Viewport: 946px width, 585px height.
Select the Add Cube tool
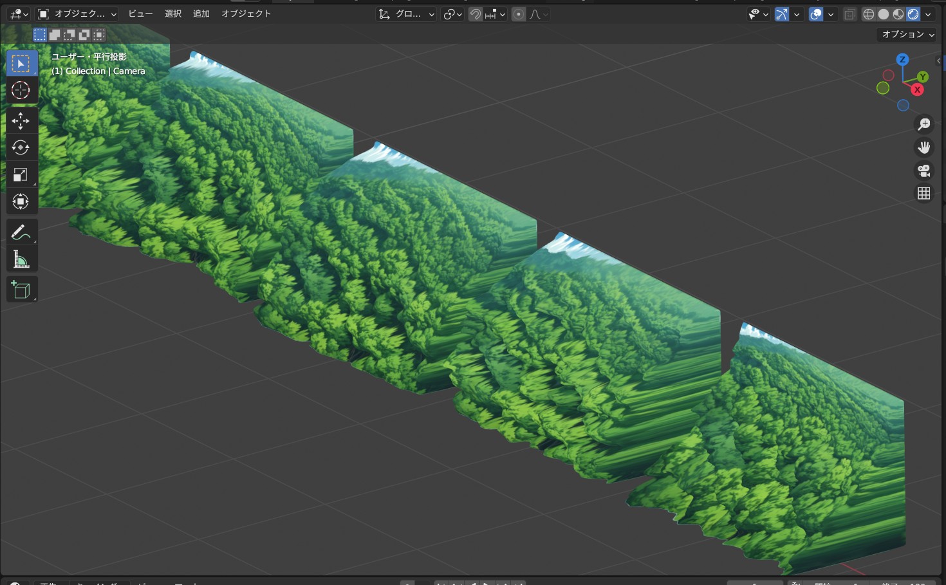coord(21,290)
